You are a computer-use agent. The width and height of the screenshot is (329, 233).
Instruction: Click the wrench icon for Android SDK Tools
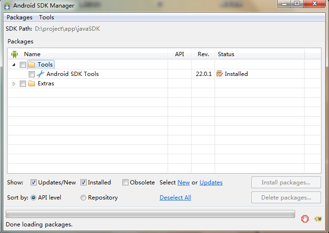point(40,74)
